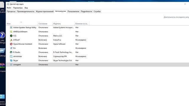189x106 pixels.
Task: Click the LIVEsurf icon
Action: (x=11, y=40)
